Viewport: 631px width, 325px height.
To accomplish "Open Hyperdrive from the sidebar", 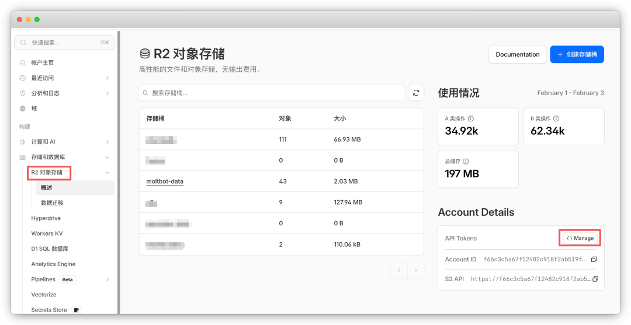I will 46,218.
